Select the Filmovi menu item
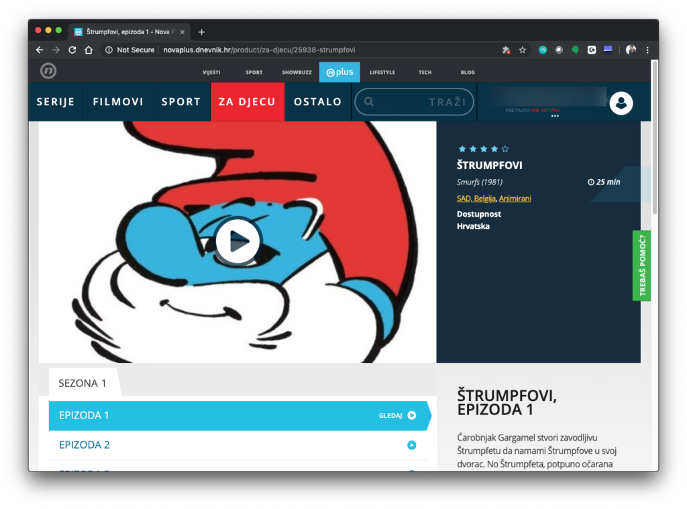This screenshot has height=509, width=687. (x=118, y=102)
